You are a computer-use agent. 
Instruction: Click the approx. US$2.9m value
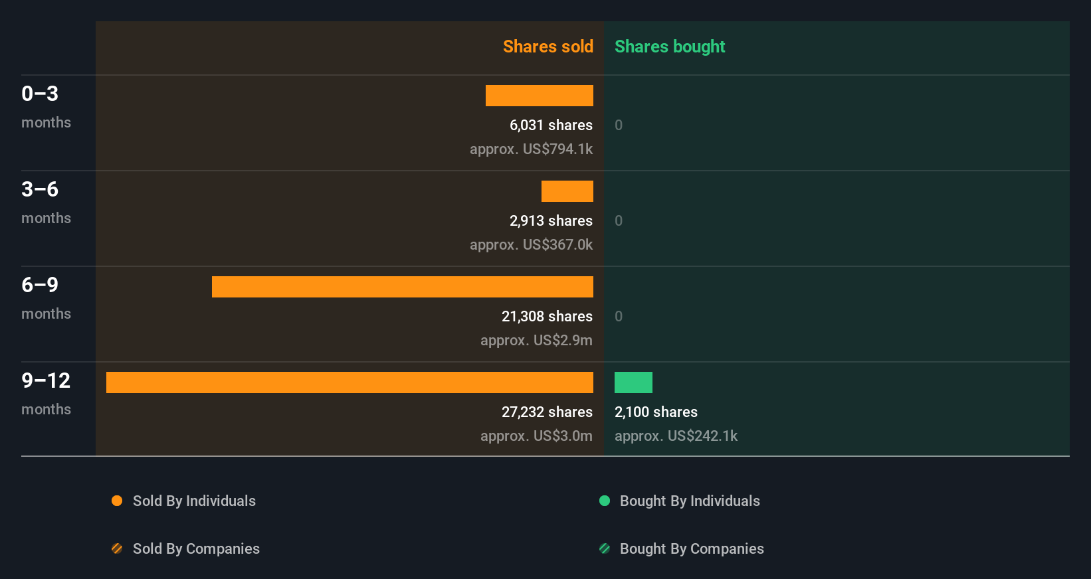coord(536,340)
